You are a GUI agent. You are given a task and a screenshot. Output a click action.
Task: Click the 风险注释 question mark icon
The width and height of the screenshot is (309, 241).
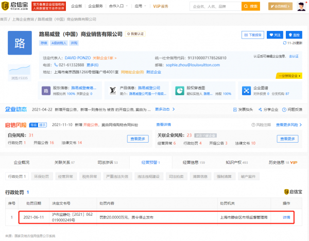pos(253,125)
